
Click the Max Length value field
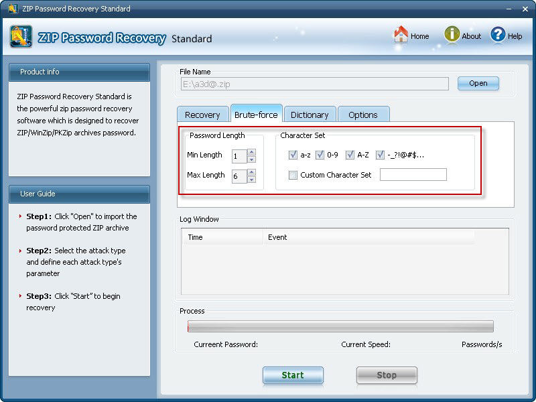click(239, 176)
